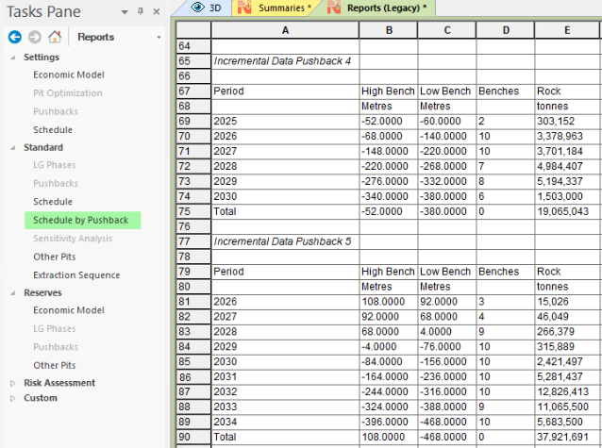Click the grey forward arrow icon
The image size is (602, 448).
pos(34,38)
